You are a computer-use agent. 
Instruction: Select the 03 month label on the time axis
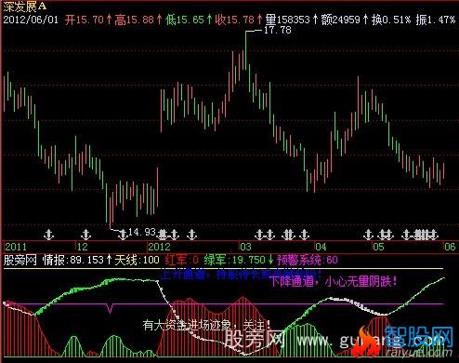246,247
